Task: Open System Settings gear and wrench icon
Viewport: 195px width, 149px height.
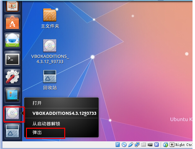Action: pyautogui.click(x=12, y=77)
